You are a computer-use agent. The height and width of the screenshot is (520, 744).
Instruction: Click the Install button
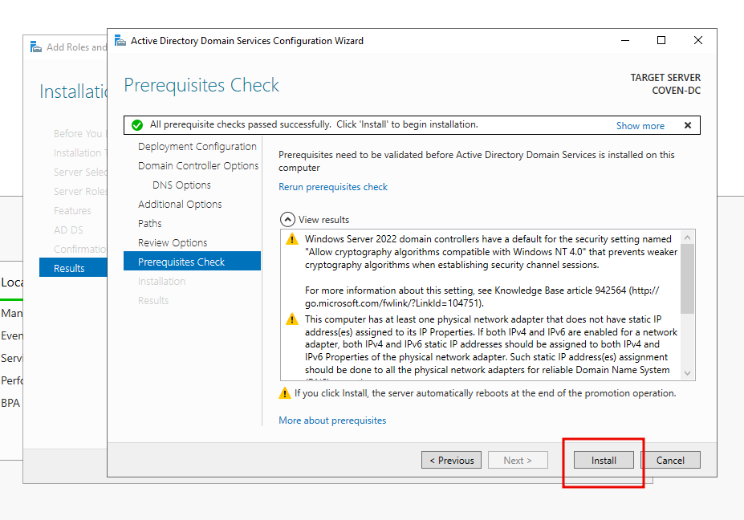(x=604, y=461)
